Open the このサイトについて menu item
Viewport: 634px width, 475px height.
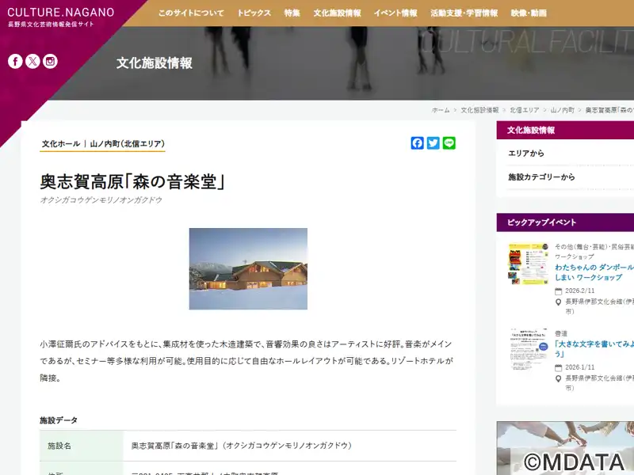coord(191,13)
